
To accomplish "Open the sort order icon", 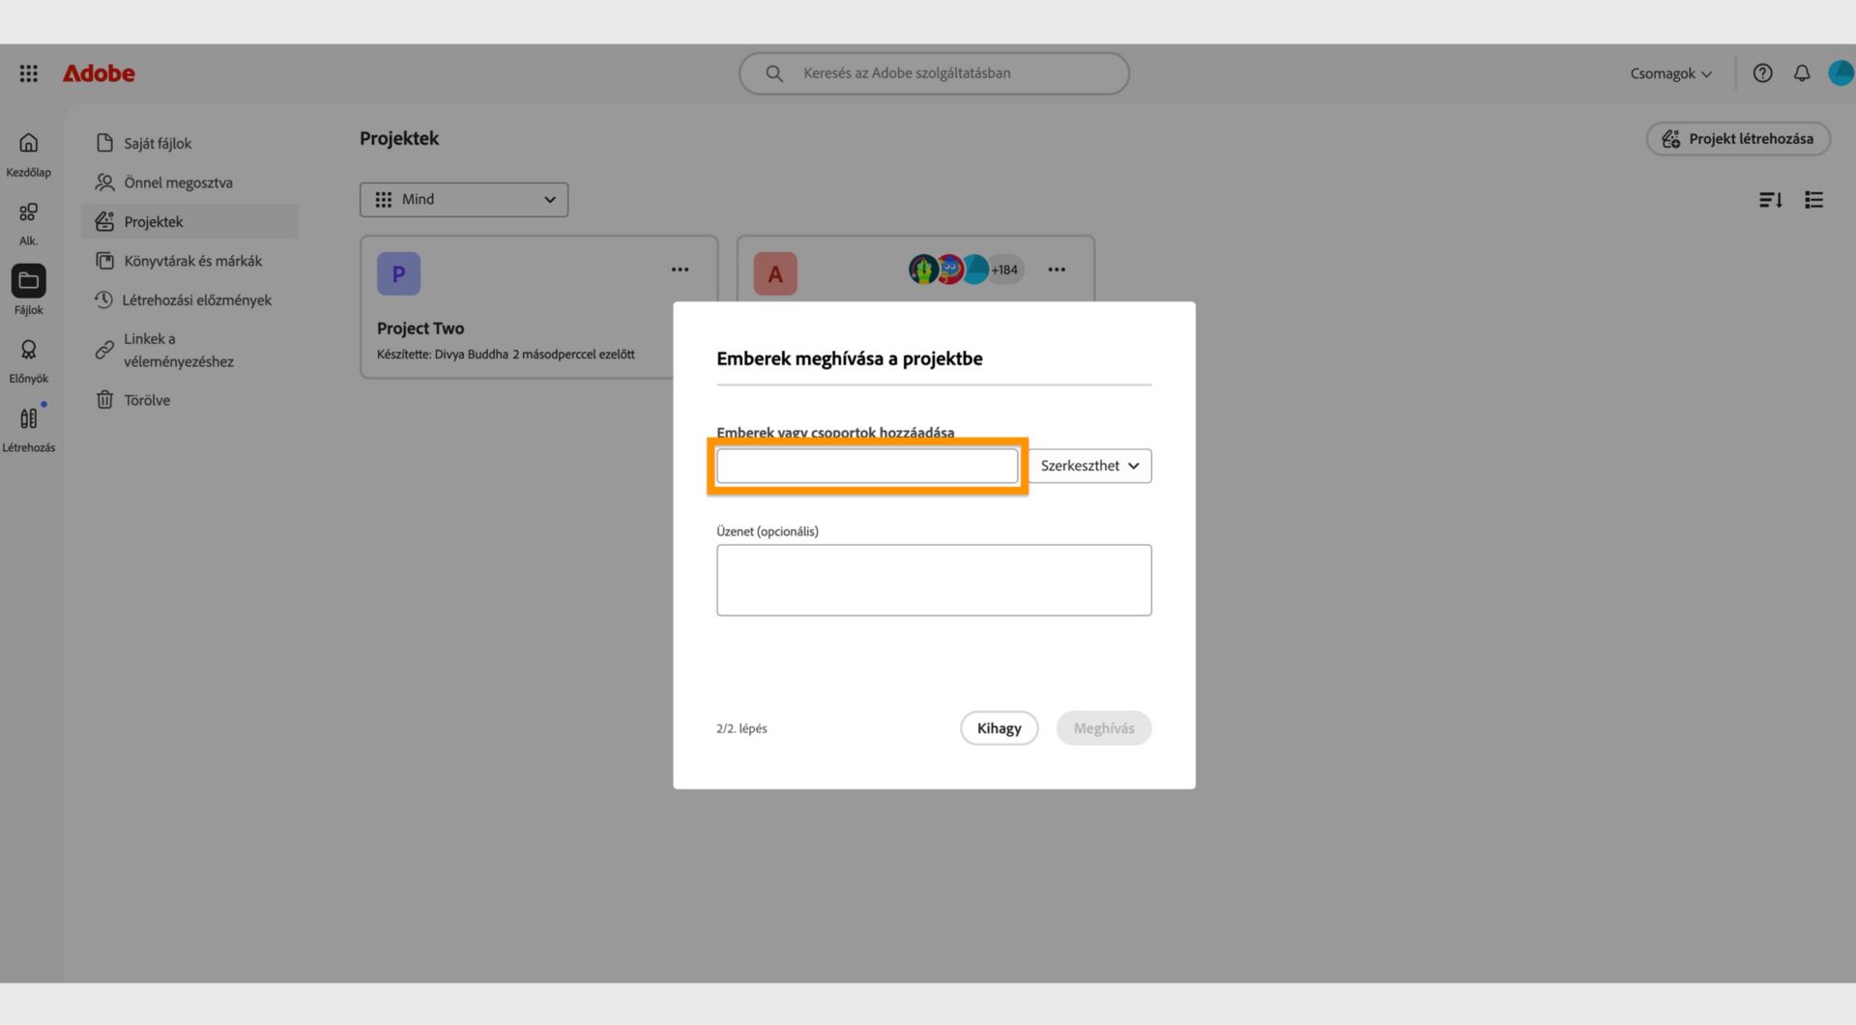I will (1770, 200).
